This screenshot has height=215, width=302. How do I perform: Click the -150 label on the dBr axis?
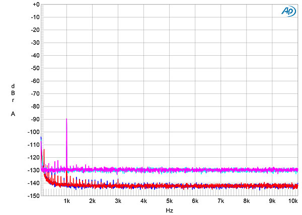tap(34, 196)
